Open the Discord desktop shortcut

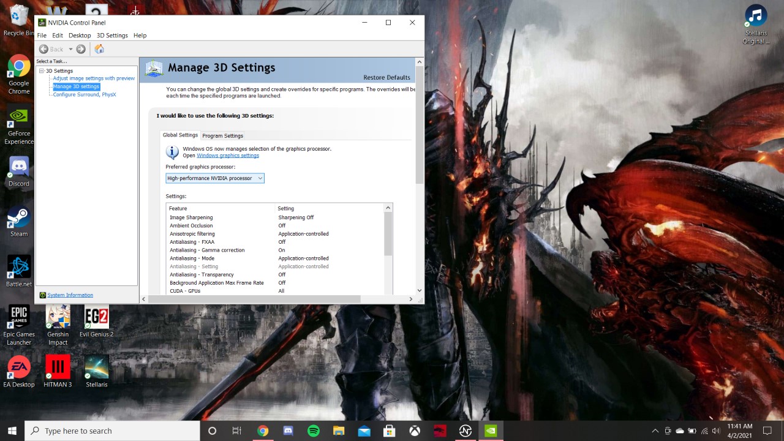pos(19,167)
